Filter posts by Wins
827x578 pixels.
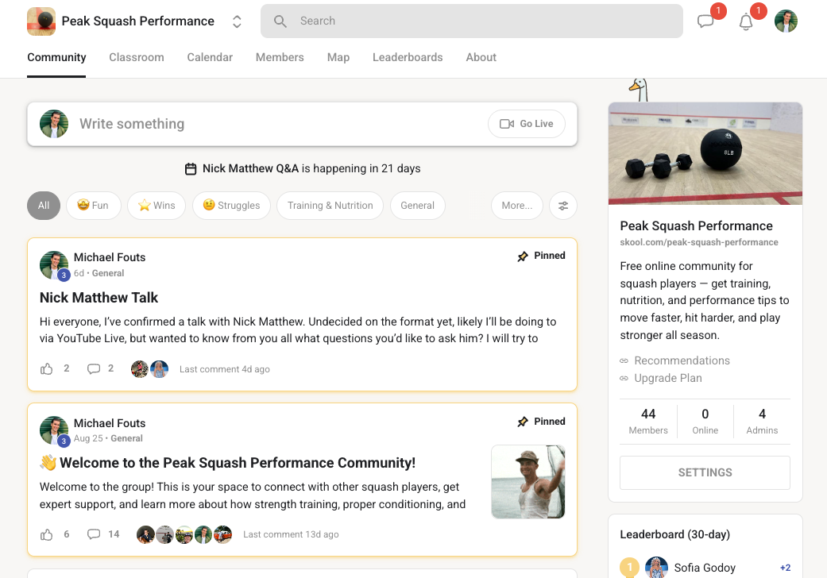(157, 206)
